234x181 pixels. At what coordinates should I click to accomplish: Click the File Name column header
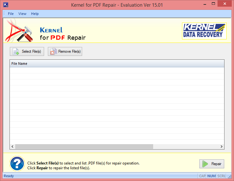(117, 64)
